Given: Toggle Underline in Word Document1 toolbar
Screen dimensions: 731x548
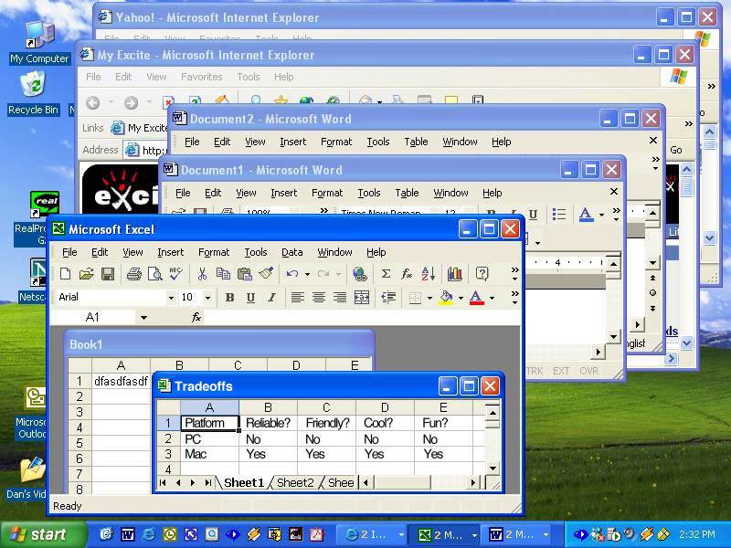Looking at the screenshot, I should 534,215.
